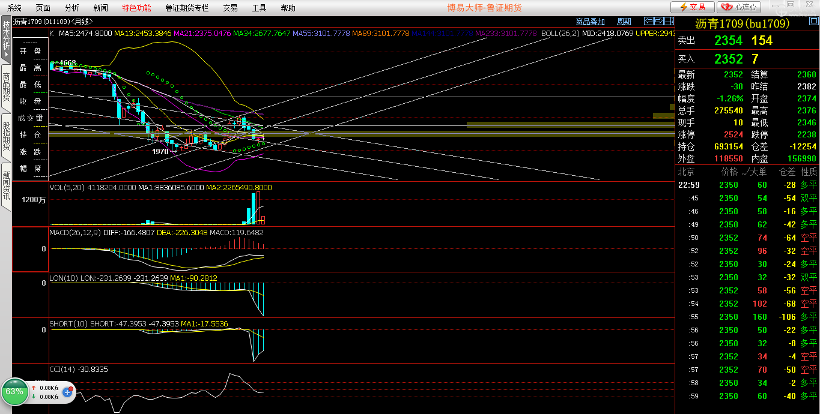820x414 pixels.
Task: Select the 技术分析 side tab
Action: pos(6,38)
